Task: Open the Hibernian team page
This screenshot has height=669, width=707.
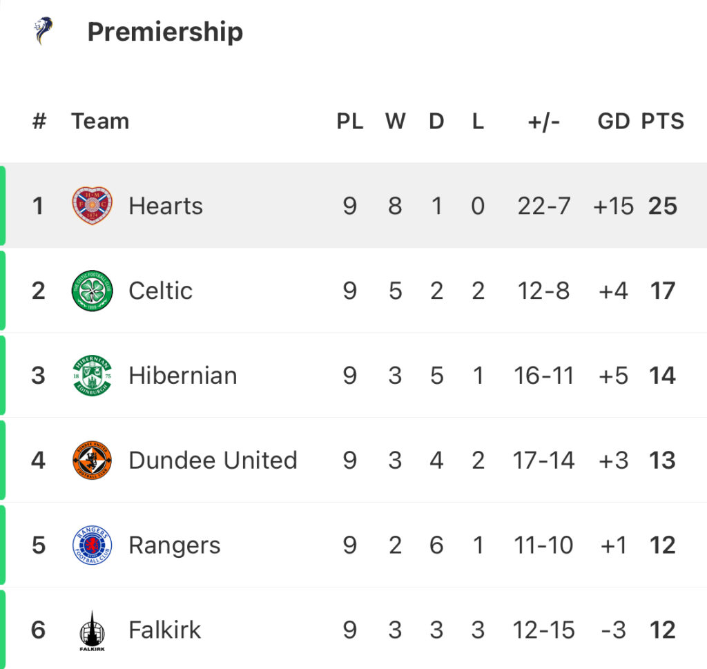Action: click(x=182, y=376)
